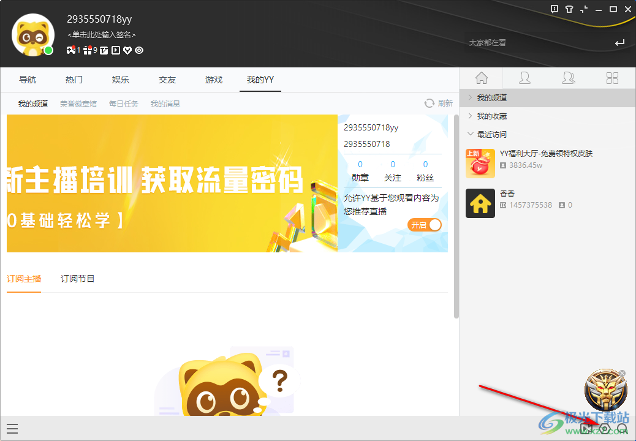Image resolution: width=636 pixels, height=441 pixels.
Task: Open the hamburger main menu at the bottom left
Action: click(12, 428)
